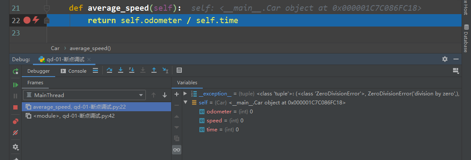471x160 pixels.
Task: Move watch up in Variables
Action: click(177, 116)
